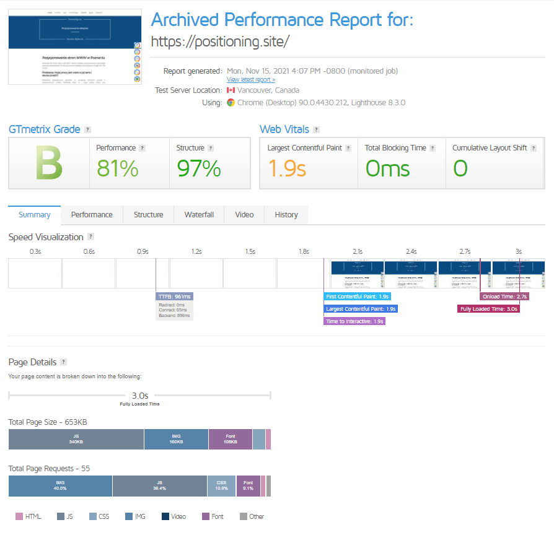The image size is (554, 543).
Task: Click help icon next to GTmetrix Grade
Action: click(x=87, y=129)
